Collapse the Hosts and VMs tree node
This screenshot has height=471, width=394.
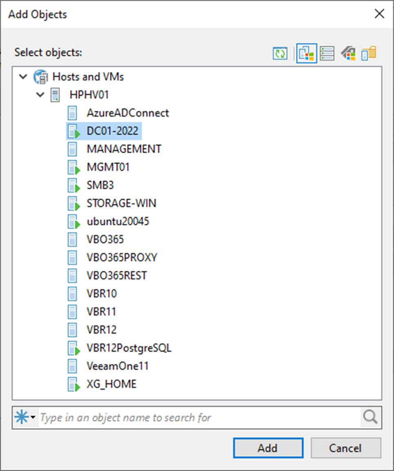(x=23, y=77)
